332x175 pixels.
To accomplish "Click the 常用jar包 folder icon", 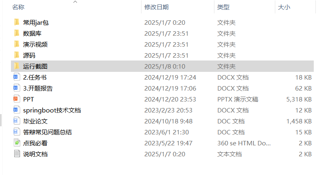I will coord(16,22).
